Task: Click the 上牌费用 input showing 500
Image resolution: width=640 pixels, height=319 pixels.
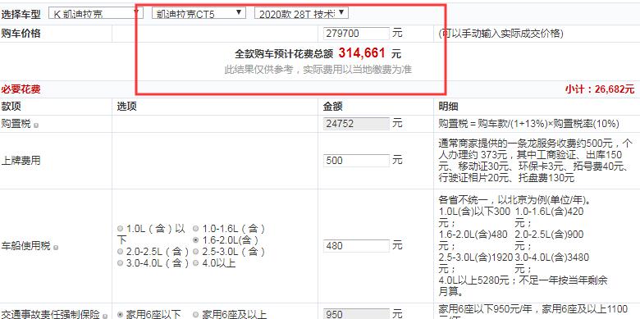Action: 356,160
